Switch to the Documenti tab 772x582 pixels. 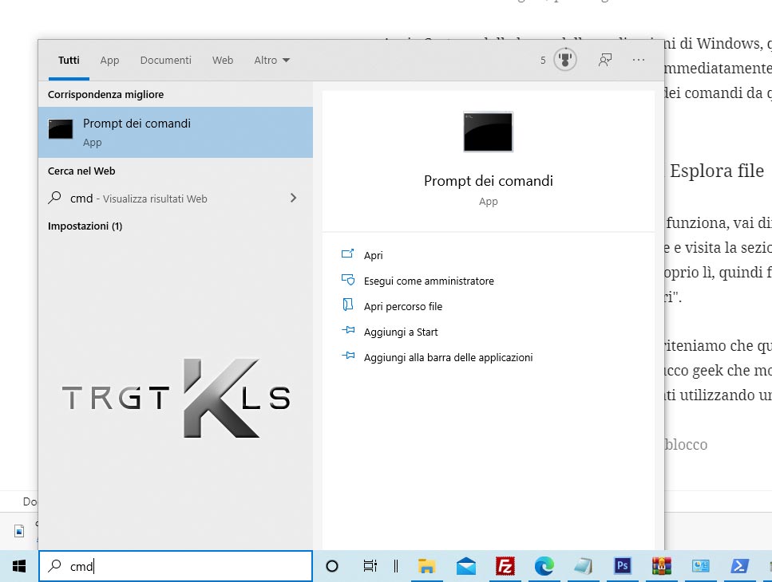[165, 61]
